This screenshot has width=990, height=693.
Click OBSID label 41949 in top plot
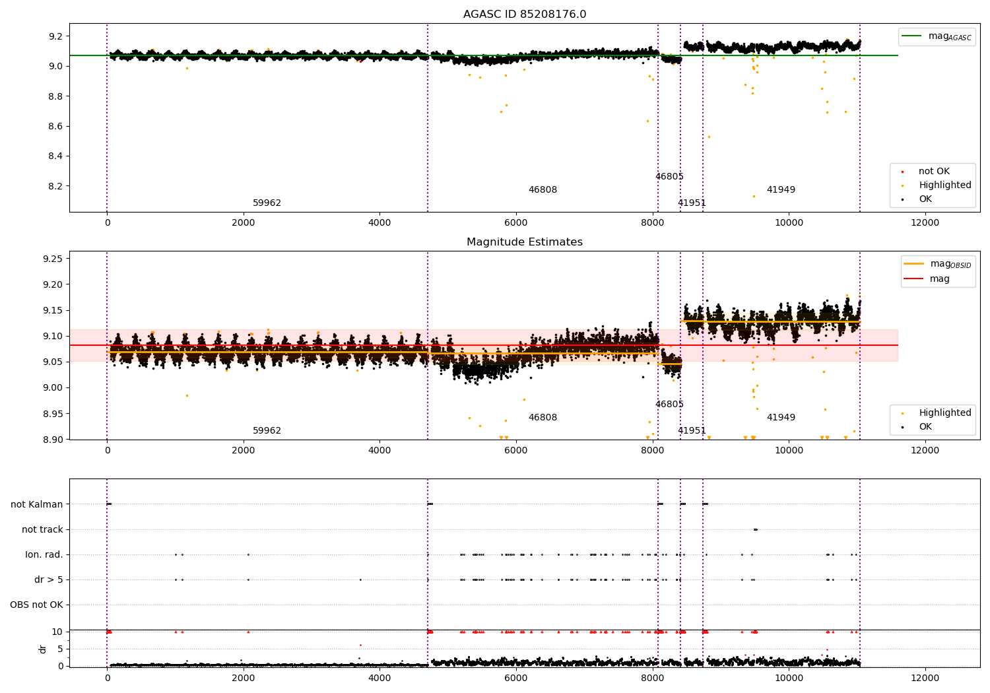coord(781,189)
